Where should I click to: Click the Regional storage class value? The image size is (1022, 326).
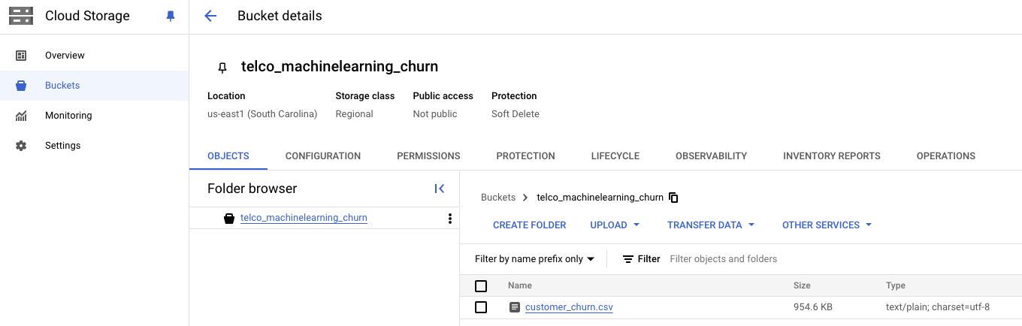click(355, 114)
